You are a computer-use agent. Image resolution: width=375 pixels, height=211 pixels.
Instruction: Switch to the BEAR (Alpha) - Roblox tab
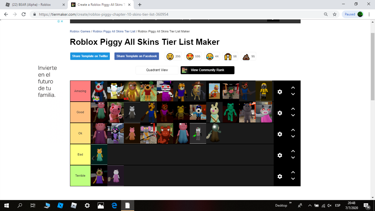(x=35, y=5)
